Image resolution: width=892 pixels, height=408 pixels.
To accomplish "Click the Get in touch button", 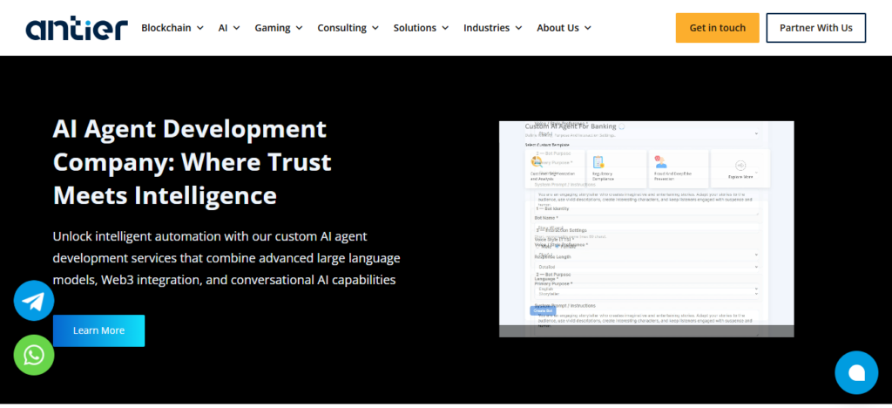I will click(717, 28).
